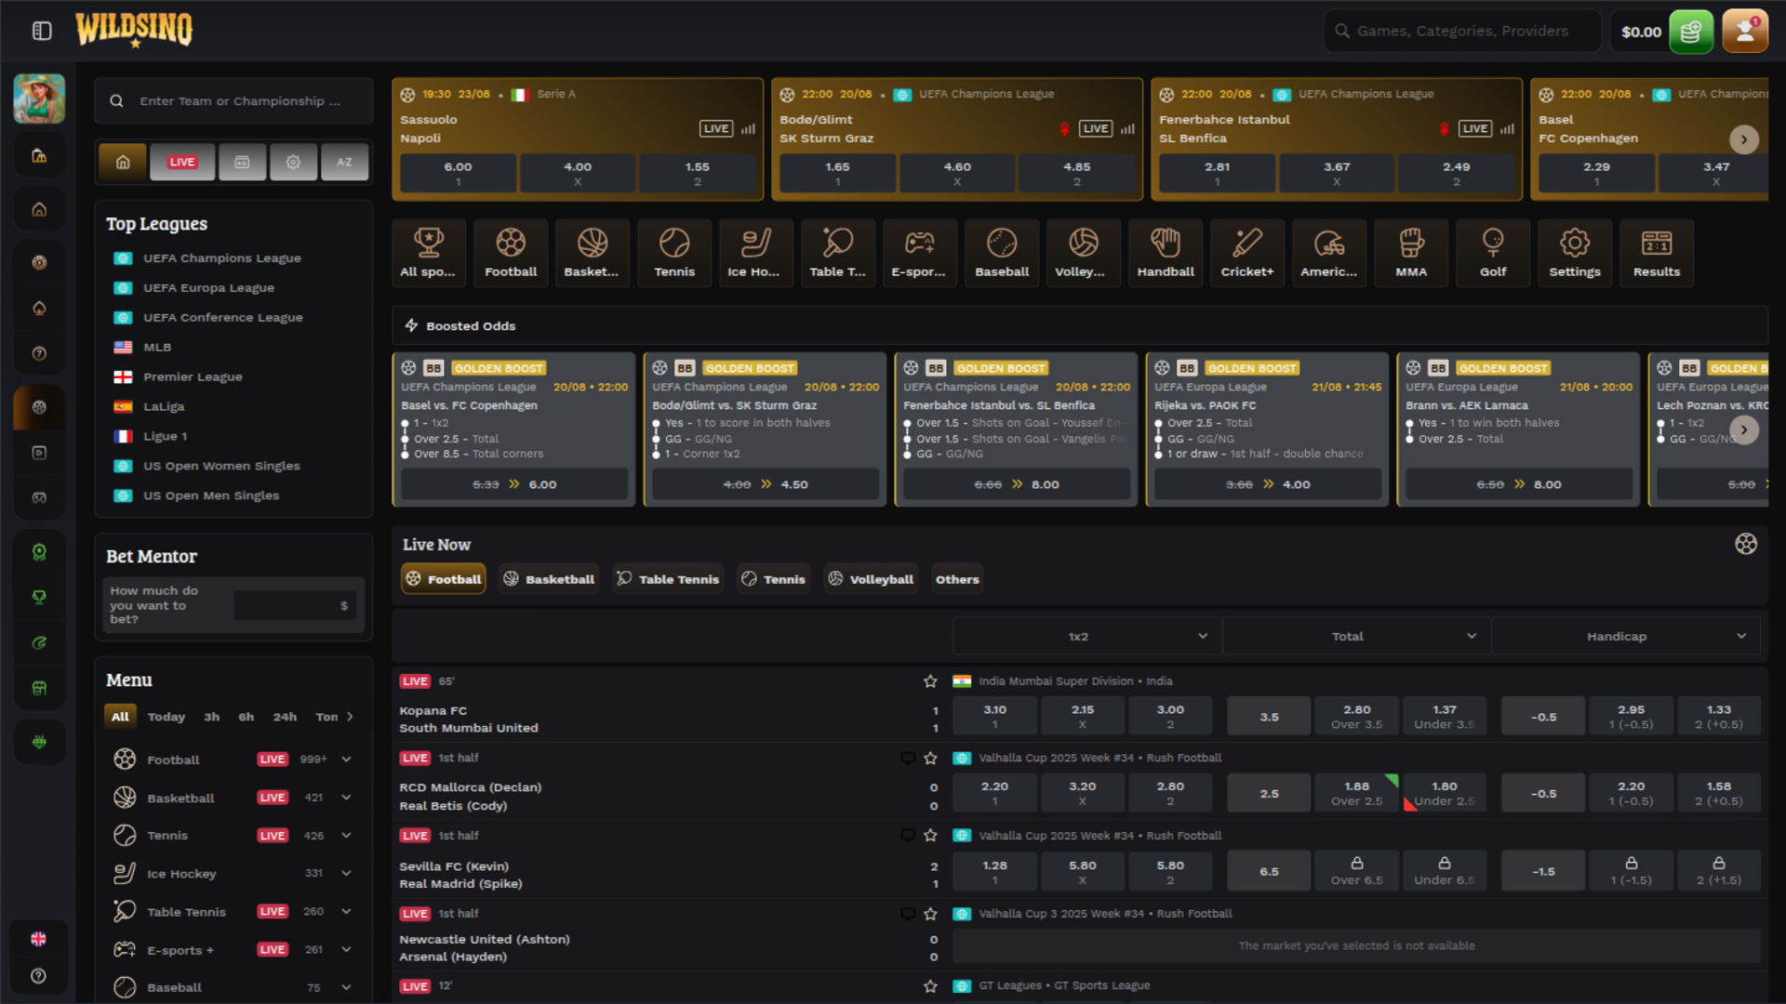Open the question mark help icon bottom left
Viewport: 1786px width, 1004px height.
[38, 976]
